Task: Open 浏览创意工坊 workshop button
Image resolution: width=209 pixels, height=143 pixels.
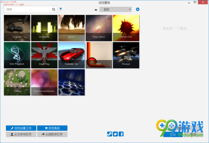Action: pos(21,128)
